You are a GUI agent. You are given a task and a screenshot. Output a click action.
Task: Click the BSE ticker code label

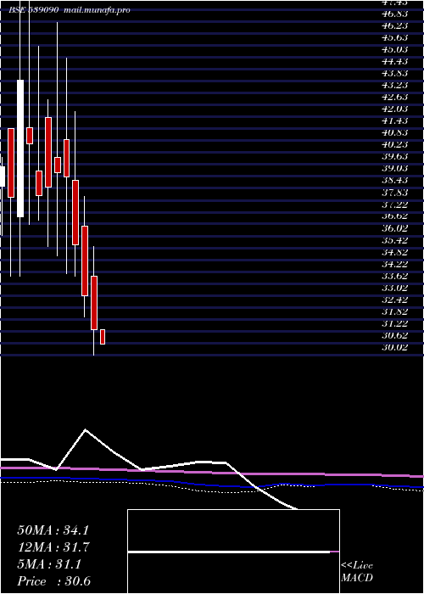coord(34,10)
